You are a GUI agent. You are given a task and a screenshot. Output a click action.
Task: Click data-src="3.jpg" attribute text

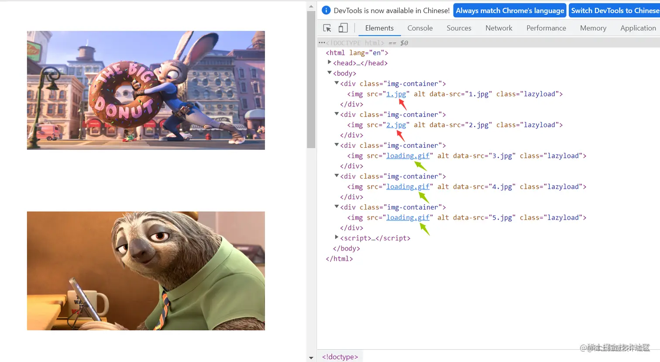[485, 156]
